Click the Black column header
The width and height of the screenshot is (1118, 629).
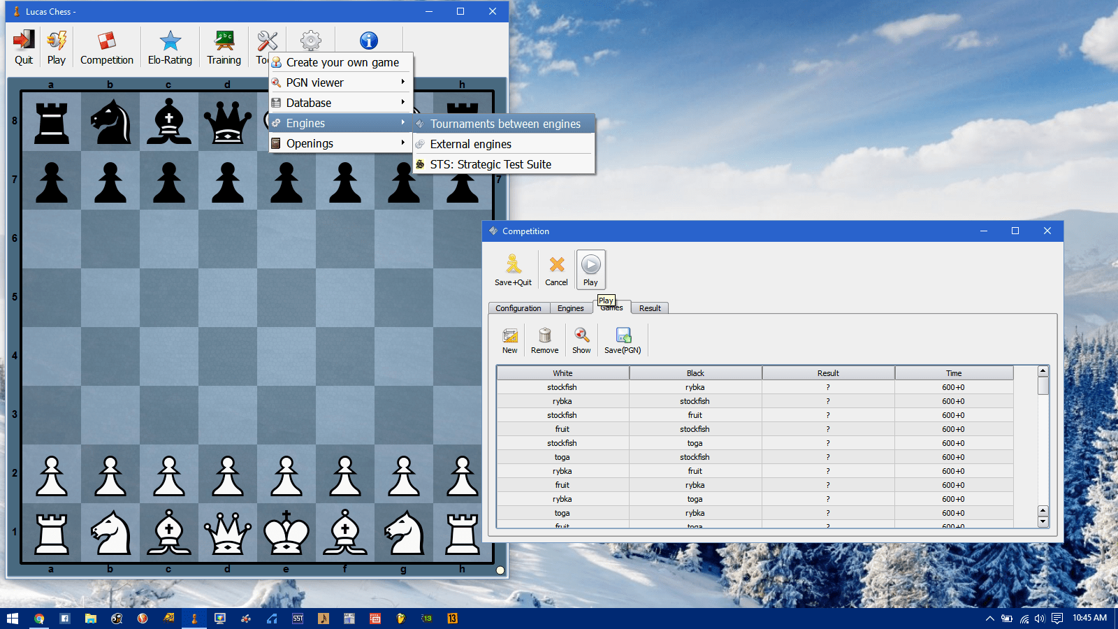pos(695,373)
